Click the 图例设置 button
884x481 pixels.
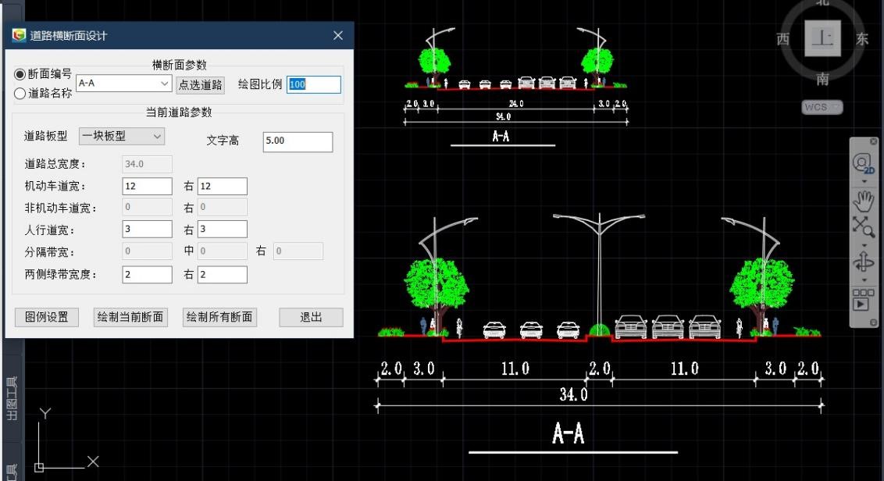[47, 317]
